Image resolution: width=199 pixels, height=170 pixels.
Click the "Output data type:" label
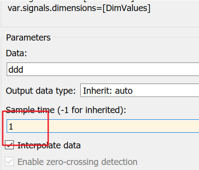coord(41,91)
